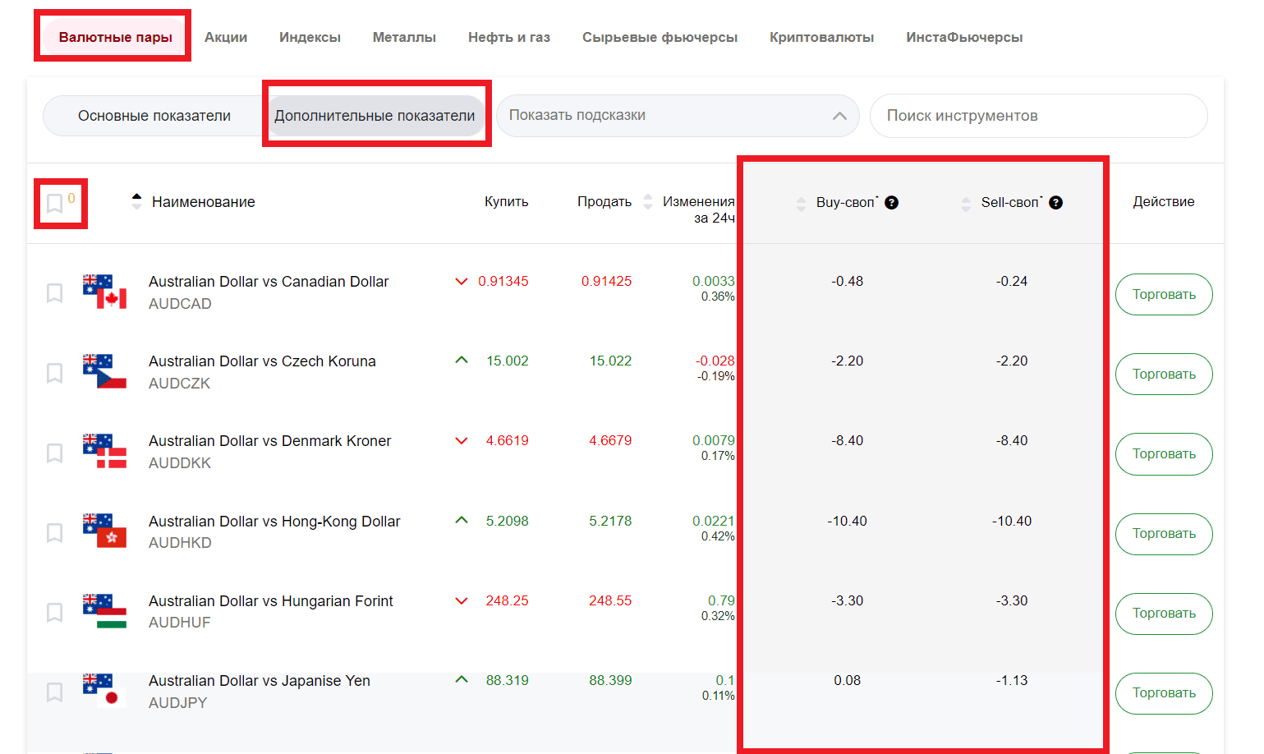This screenshot has height=754, width=1264.
Task: Click Торговать button for AUDCAD
Action: coord(1164,294)
